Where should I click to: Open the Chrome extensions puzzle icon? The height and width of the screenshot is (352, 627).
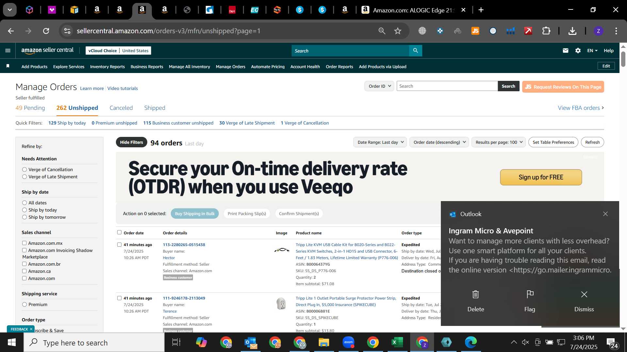546,31
